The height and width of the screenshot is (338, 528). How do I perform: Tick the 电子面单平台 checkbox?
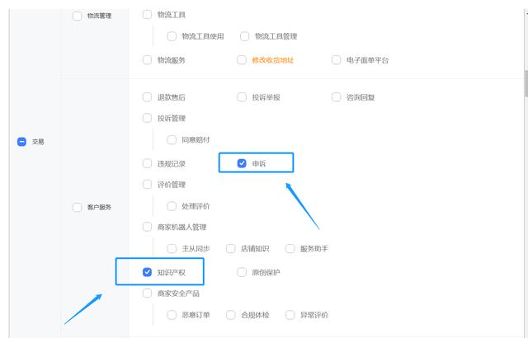pyautogui.click(x=337, y=60)
